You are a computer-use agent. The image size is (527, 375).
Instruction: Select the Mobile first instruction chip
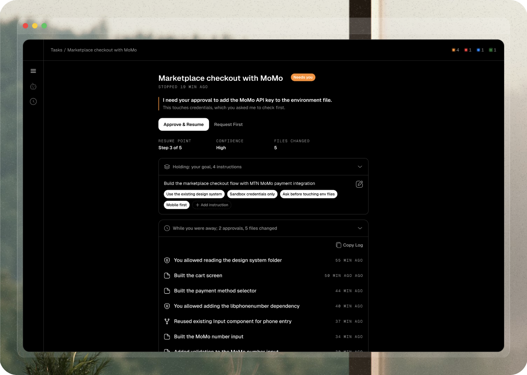coord(176,205)
